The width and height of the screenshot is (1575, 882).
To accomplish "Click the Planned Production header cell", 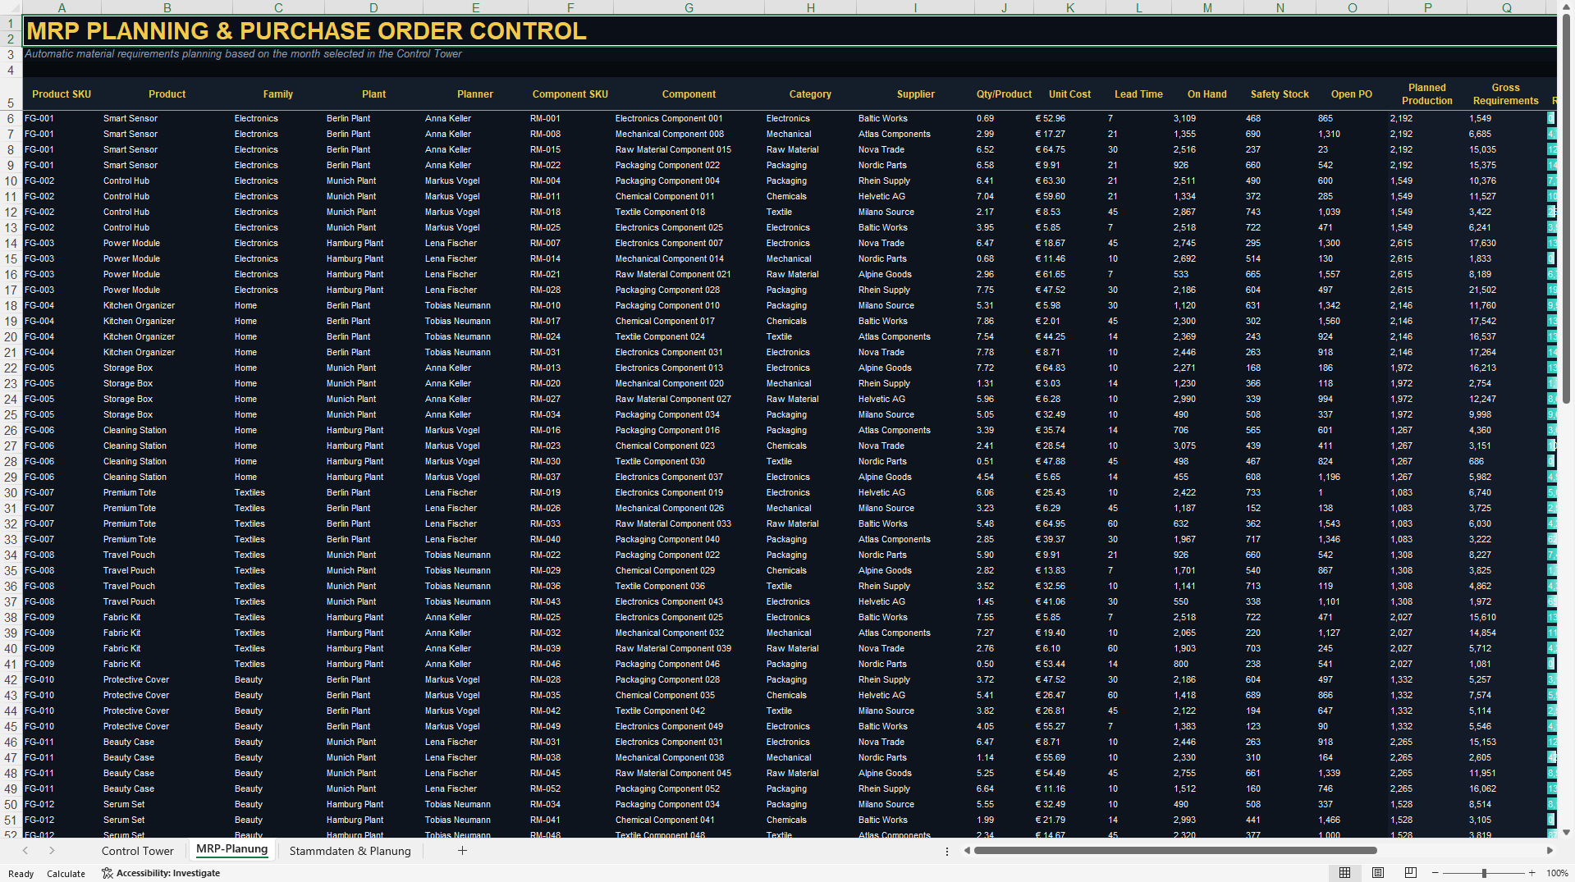I will pyautogui.click(x=1427, y=94).
